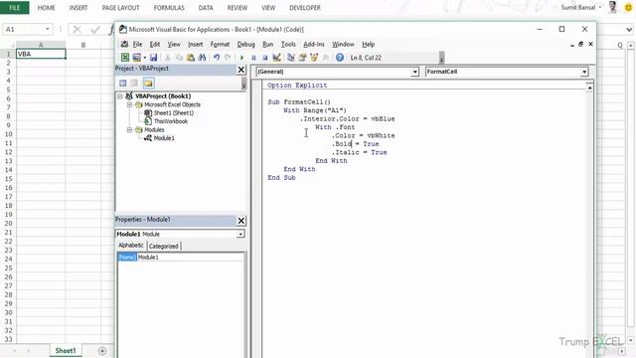Click the Toolbox icon in VBA toolbar
Screen dimensions: 636x358
click(x=325, y=58)
